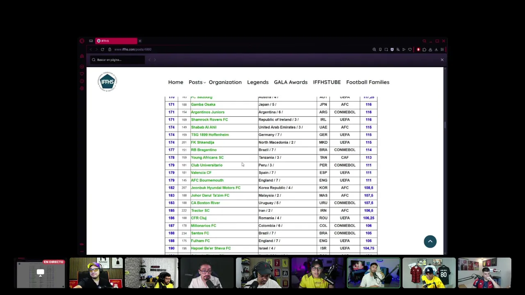Click the magnifier search icon in address bar
The height and width of the screenshot is (295, 525).
374,50
